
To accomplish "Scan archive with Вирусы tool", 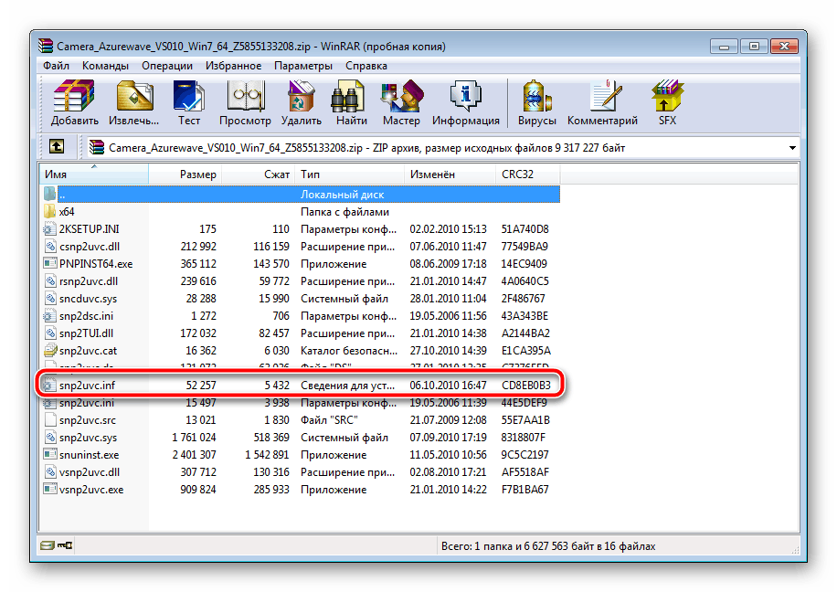I will tap(537, 102).
